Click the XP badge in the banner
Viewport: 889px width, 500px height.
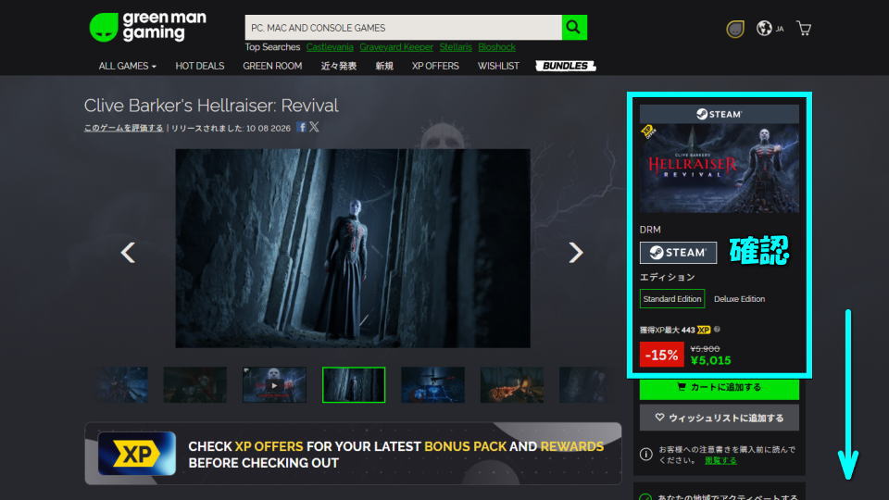(x=137, y=454)
